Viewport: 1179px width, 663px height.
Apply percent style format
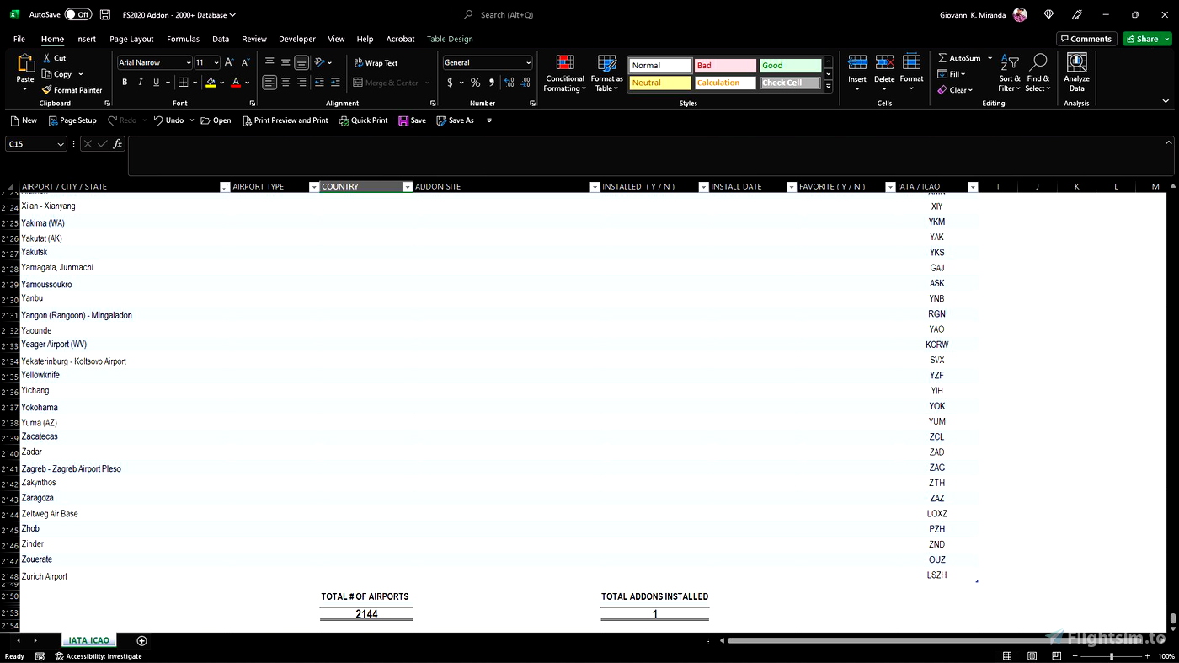pyautogui.click(x=476, y=83)
